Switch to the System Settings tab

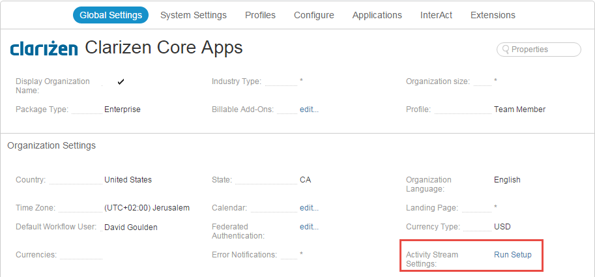point(194,15)
